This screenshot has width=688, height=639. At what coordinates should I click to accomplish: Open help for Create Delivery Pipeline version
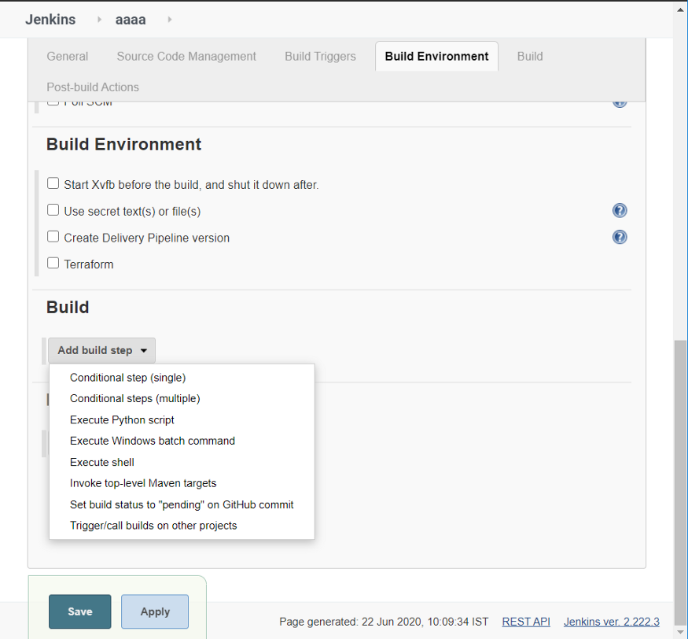620,237
